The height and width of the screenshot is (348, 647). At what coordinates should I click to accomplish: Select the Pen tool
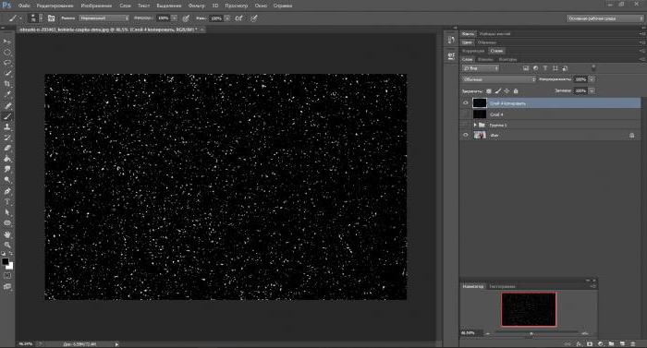[x=7, y=191]
